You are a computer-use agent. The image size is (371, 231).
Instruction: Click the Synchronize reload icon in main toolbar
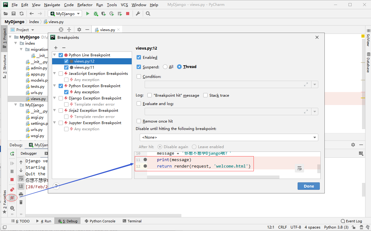[x=22, y=14]
